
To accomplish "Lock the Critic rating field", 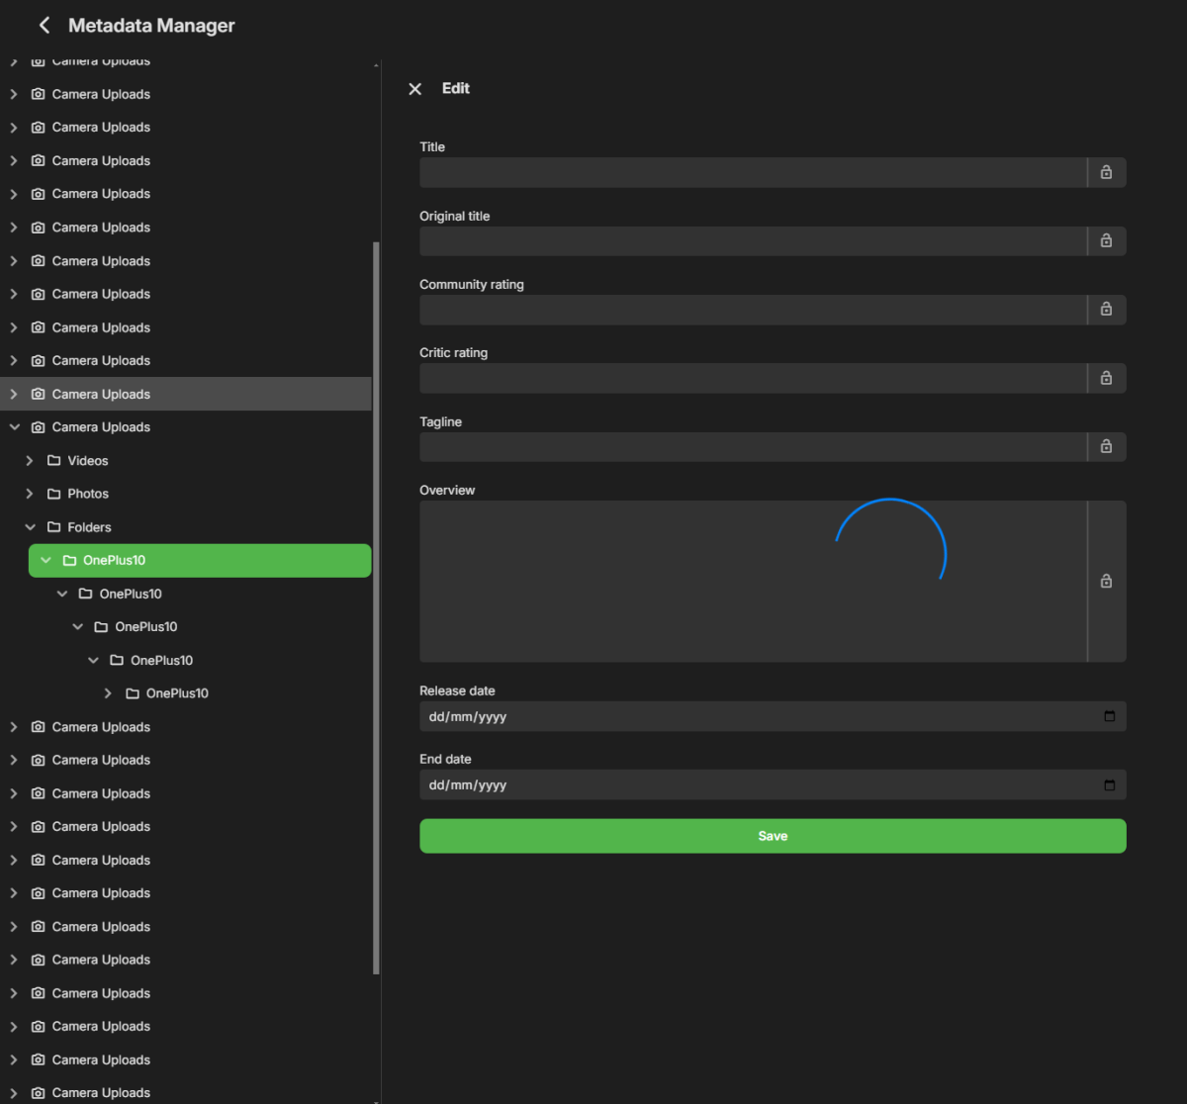I will (1106, 378).
